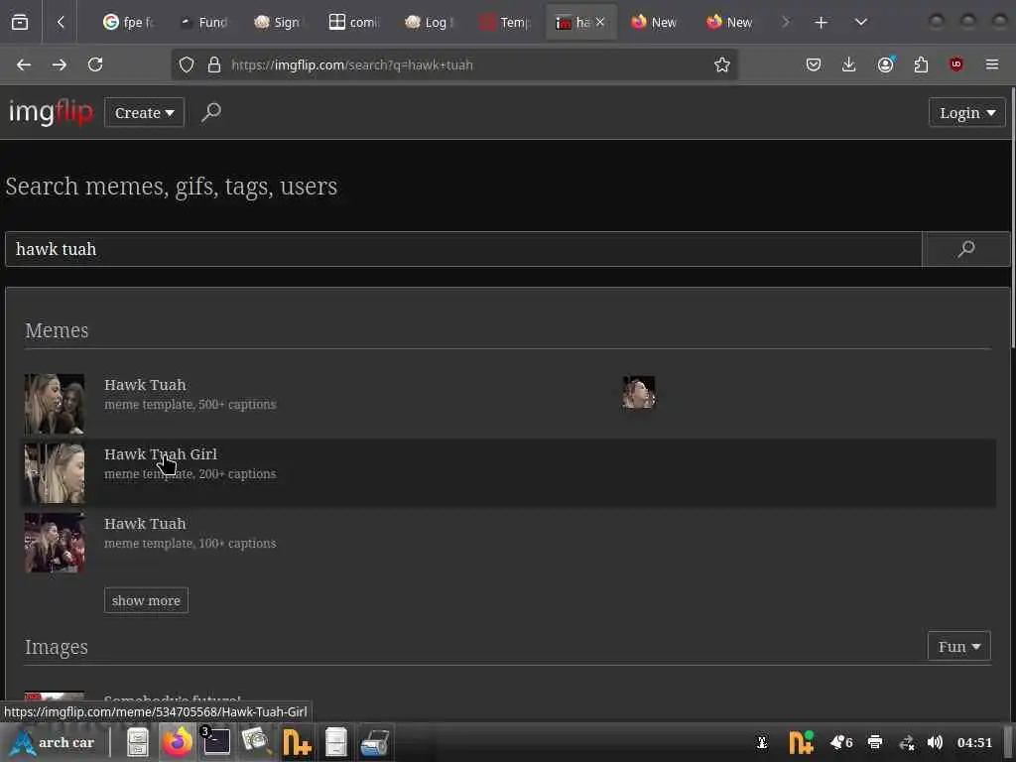
Task: Open Firefox View icon in tab bar
Action: (x=20, y=23)
